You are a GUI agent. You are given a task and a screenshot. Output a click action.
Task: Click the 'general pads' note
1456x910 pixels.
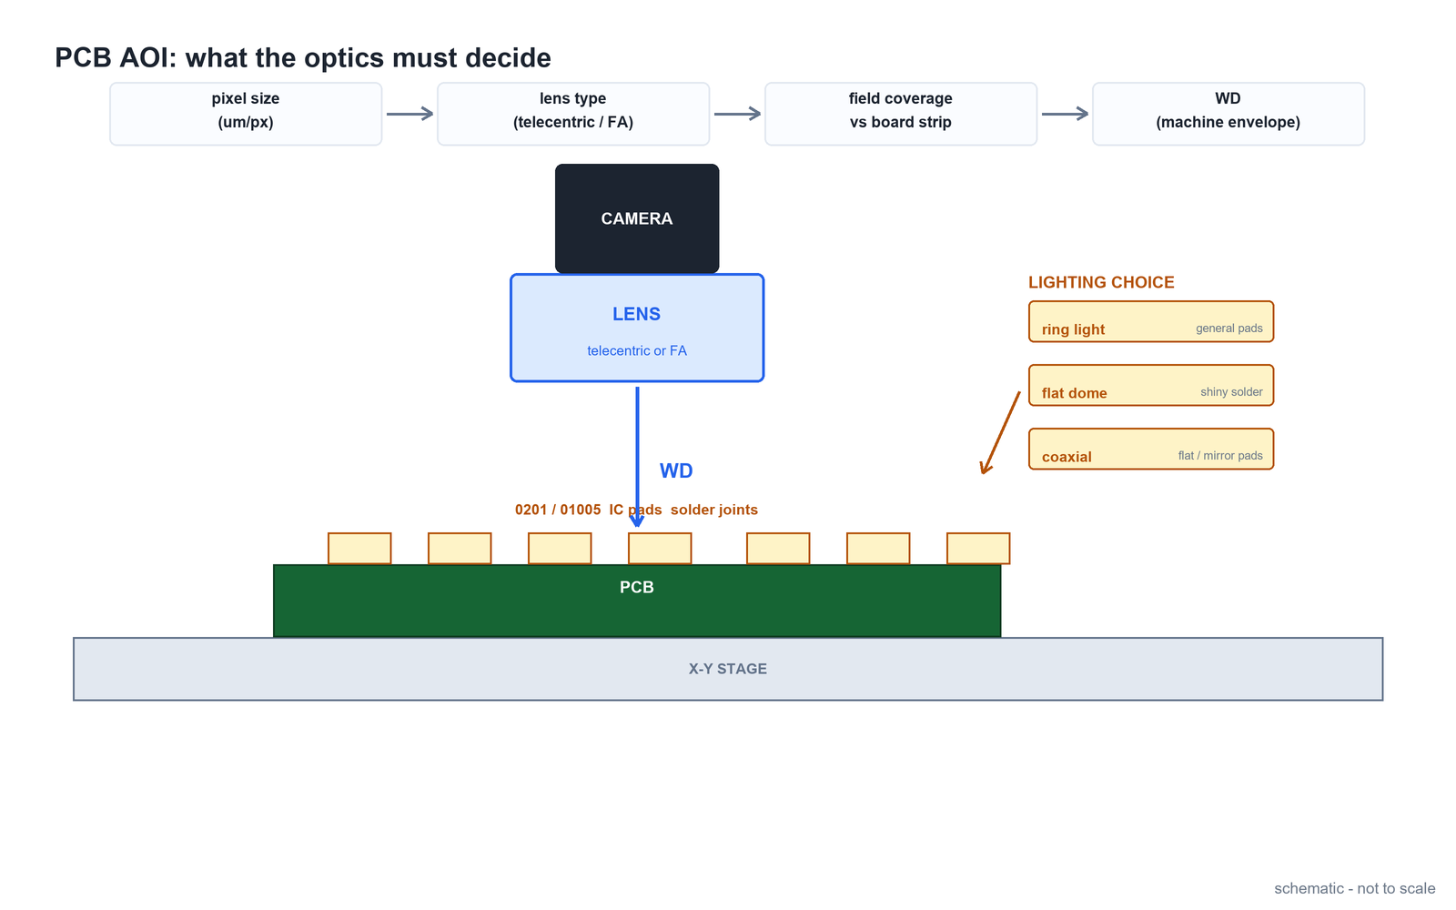pos(1229,329)
